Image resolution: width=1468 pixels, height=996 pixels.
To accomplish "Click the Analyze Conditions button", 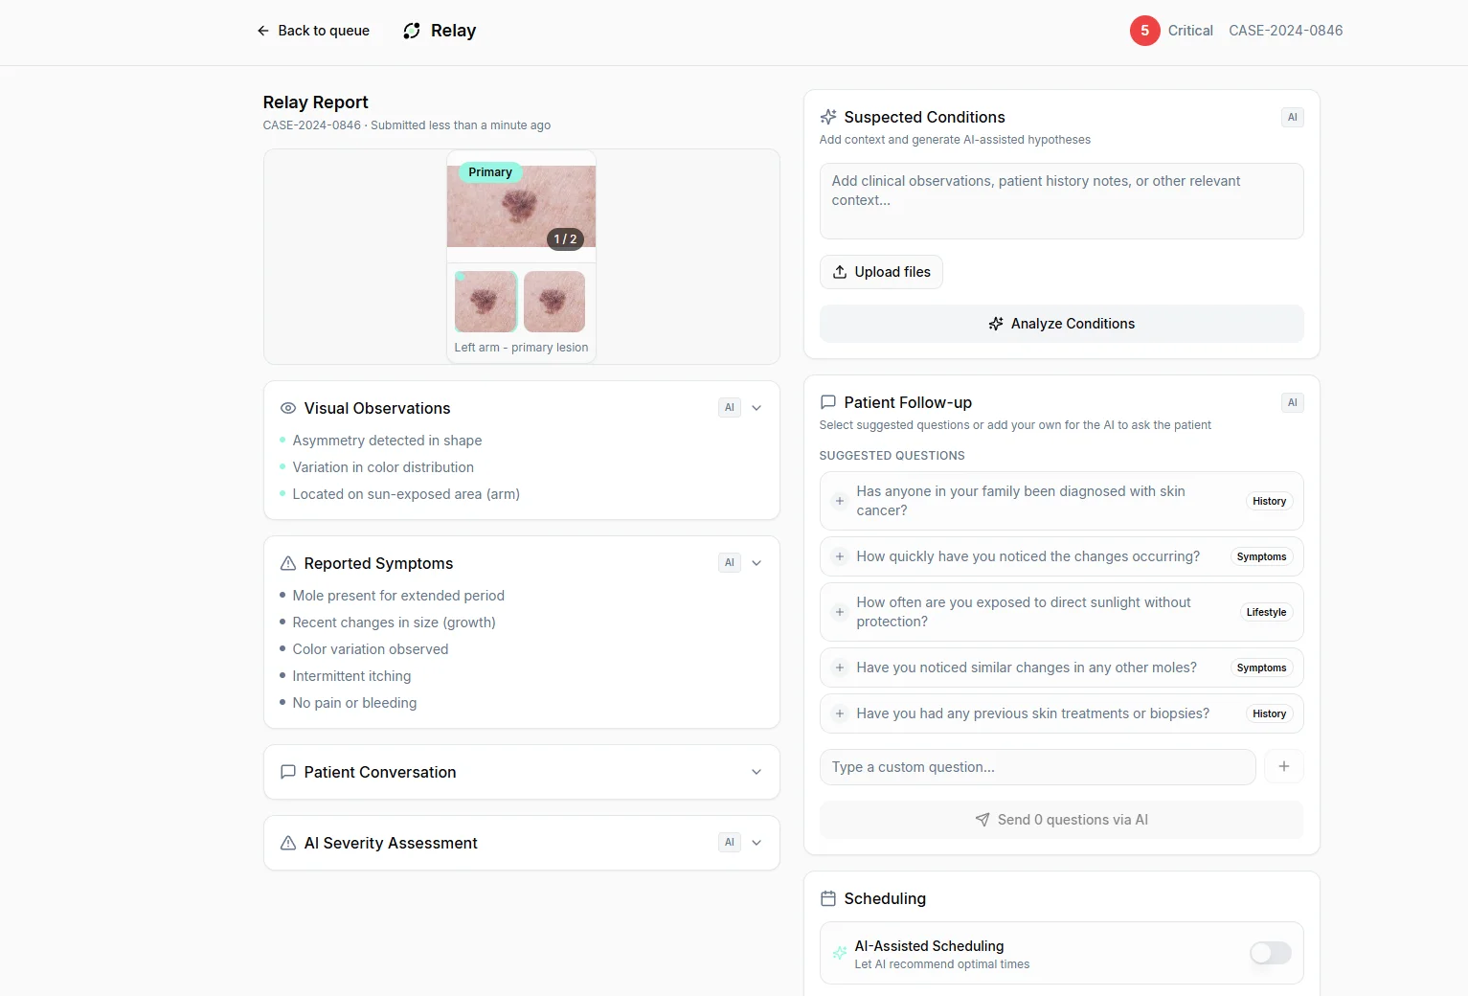I will (x=1061, y=324).
